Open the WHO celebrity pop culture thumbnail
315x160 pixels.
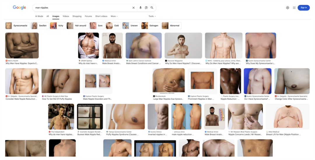[x=224, y=45]
